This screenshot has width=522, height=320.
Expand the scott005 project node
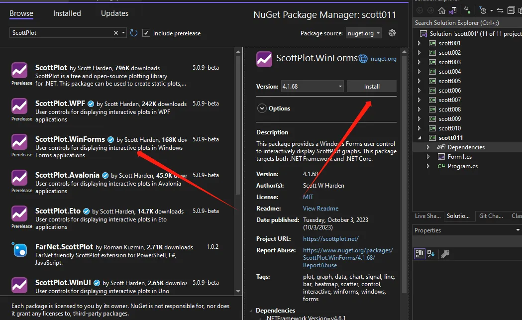(x=419, y=81)
